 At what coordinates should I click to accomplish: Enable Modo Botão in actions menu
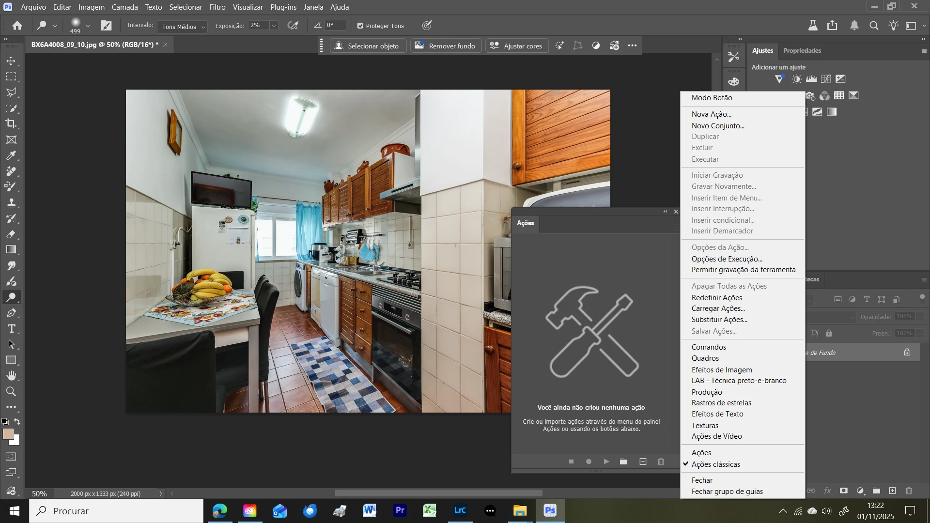point(712,98)
